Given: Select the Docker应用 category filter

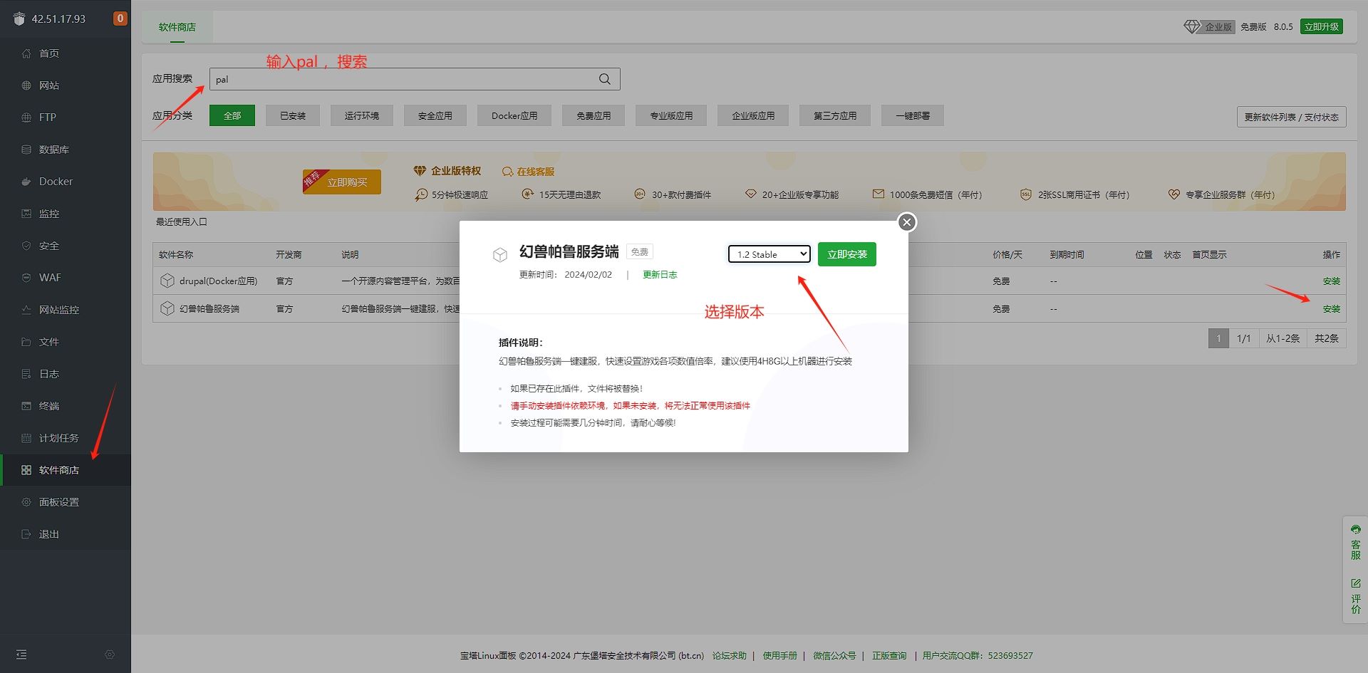Looking at the screenshot, I should 514,115.
